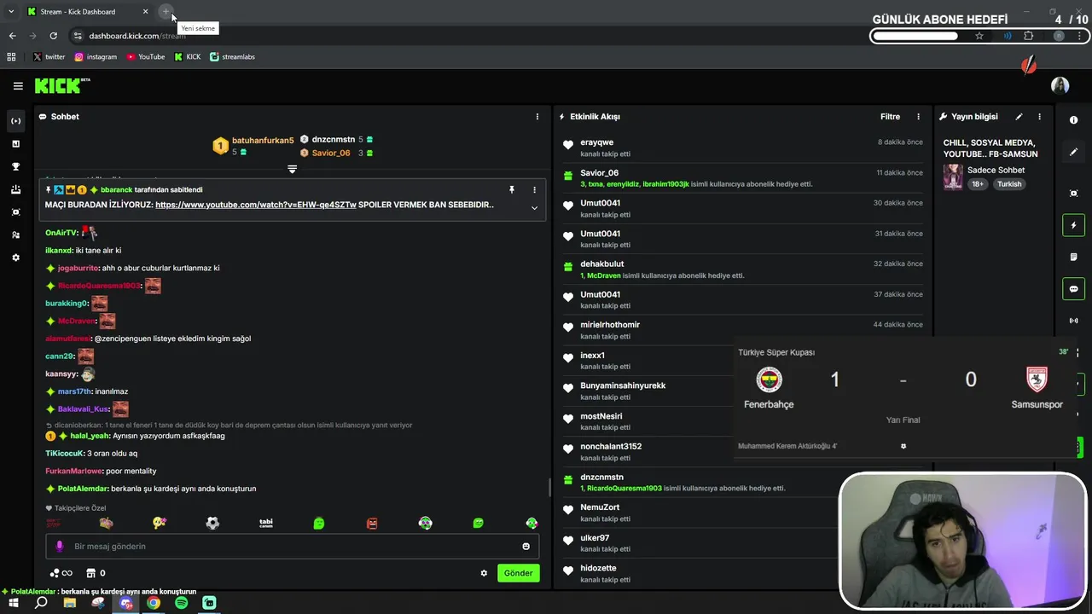
Task: Open a new browser tab
Action: (166, 12)
